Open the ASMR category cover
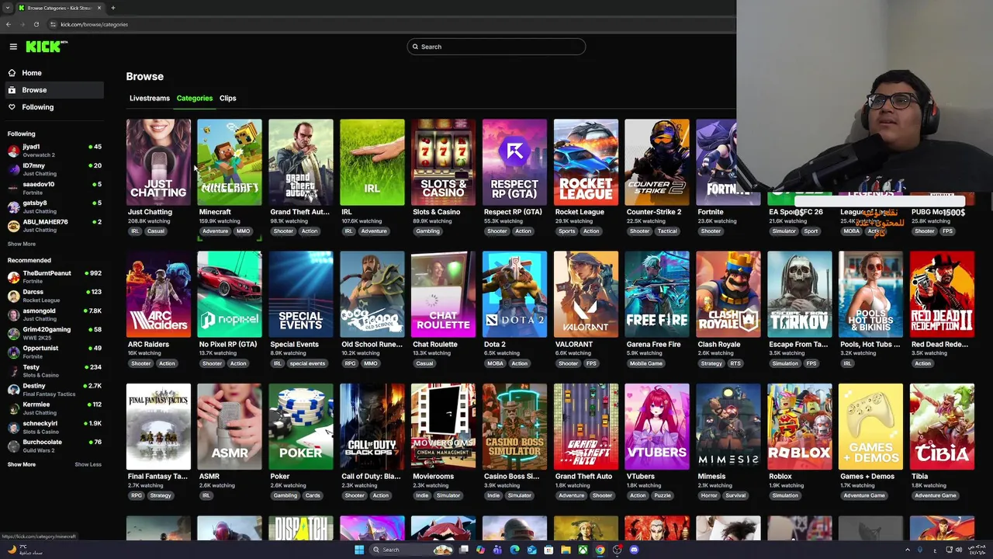Viewport: 993px width, 559px height. [x=230, y=426]
